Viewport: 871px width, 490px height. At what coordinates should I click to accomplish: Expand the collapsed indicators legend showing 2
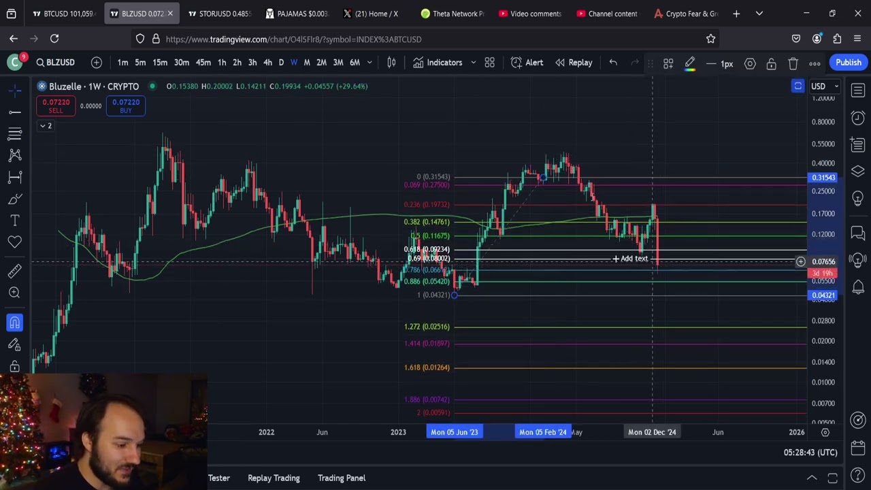tap(45, 126)
